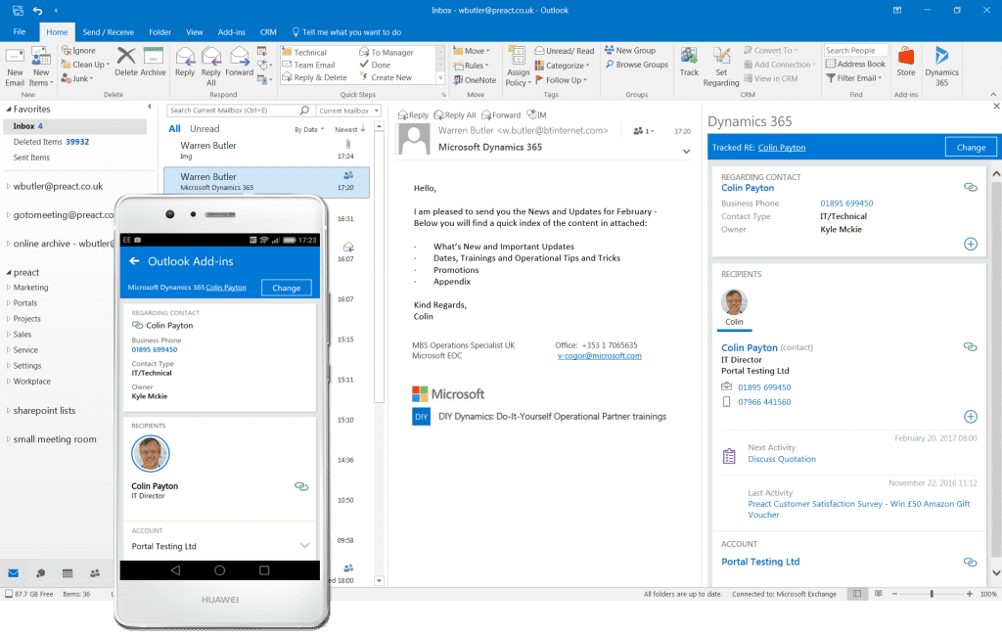Image resolution: width=1002 pixels, height=635 pixels.
Task: Click the Reply ribbon button
Action: 185,62
